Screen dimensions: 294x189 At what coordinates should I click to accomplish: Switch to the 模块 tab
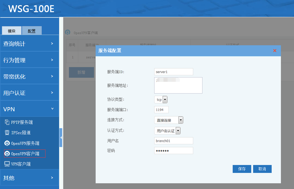[x=12, y=31]
